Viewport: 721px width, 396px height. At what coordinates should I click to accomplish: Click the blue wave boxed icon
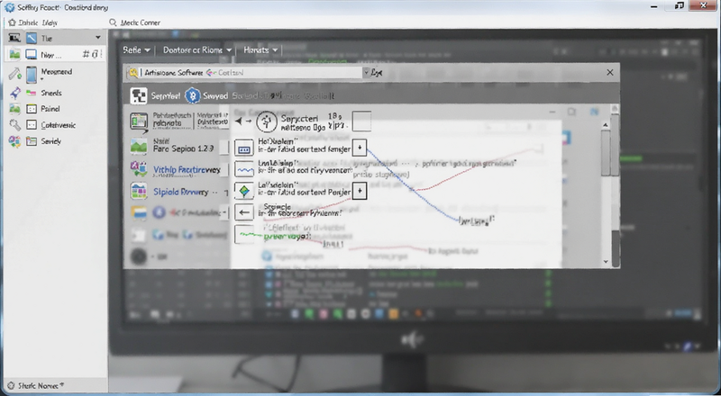click(x=244, y=169)
